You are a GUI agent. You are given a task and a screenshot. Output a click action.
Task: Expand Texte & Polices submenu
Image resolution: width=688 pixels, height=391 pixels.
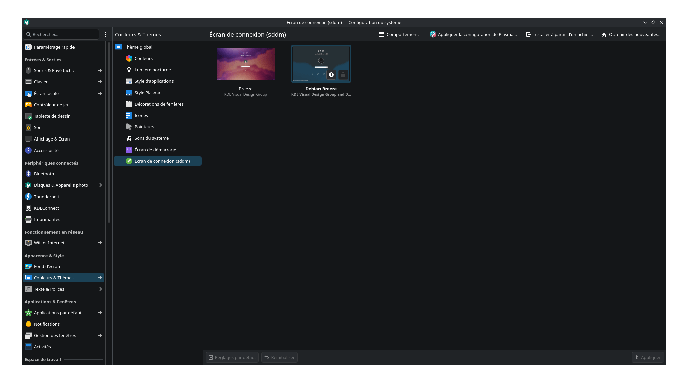100,289
